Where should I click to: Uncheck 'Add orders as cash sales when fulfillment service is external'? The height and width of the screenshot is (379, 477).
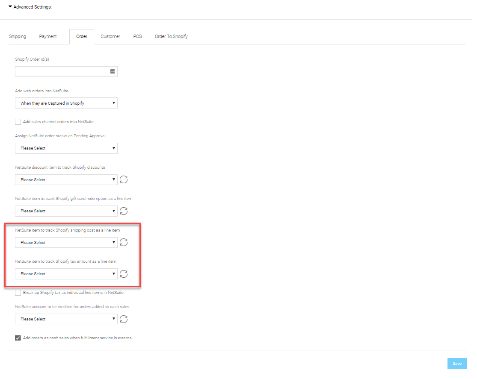(x=18, y=338)
